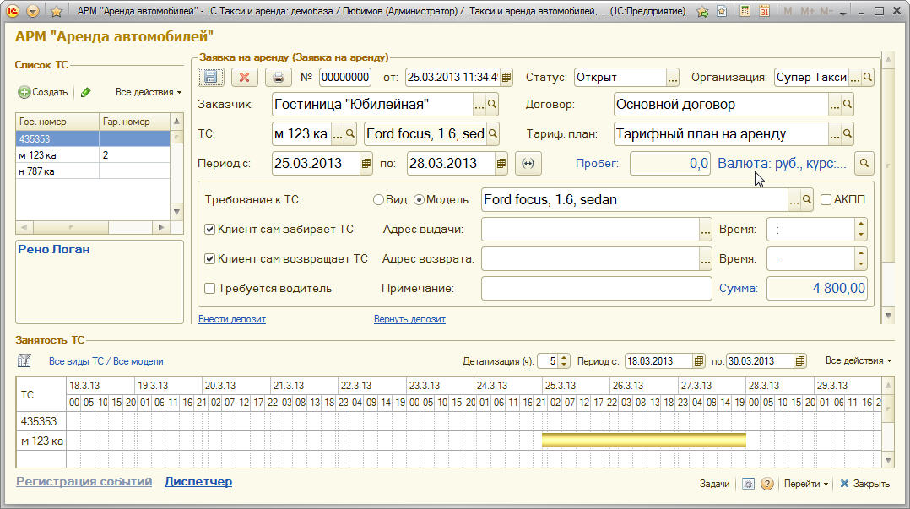Screen dimensions: 910x509
Task: Open calendar picker for Период с date
Action: (x=366, y=164)
